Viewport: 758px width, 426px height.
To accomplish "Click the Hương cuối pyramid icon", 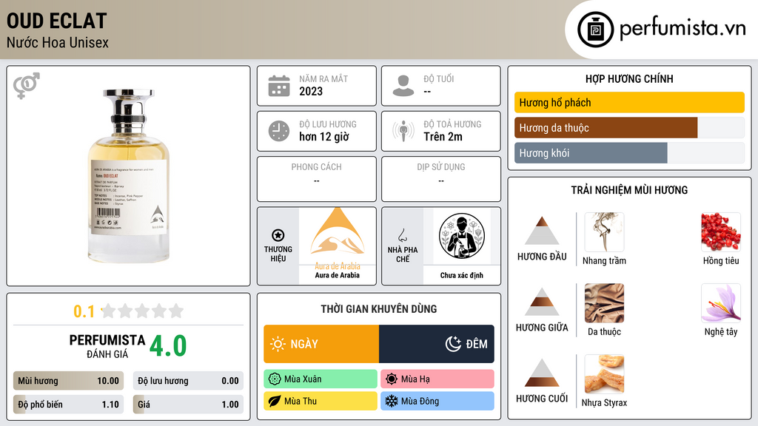I will [542, 373].
